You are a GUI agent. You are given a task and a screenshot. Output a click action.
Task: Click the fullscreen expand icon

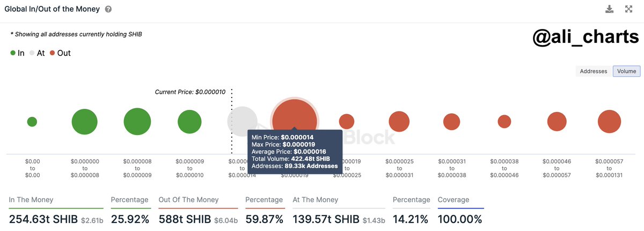[630, 9]
